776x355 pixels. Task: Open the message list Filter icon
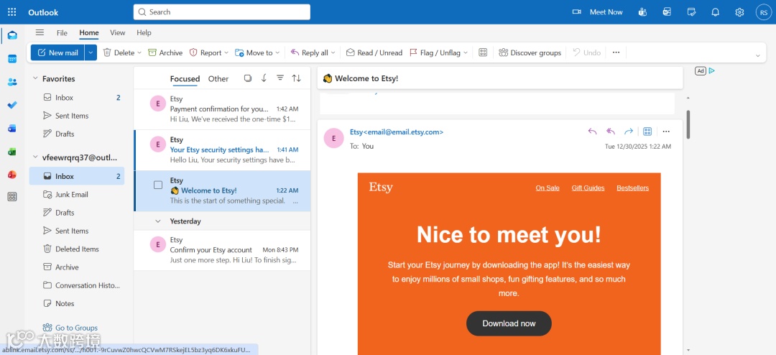(280, 78)
